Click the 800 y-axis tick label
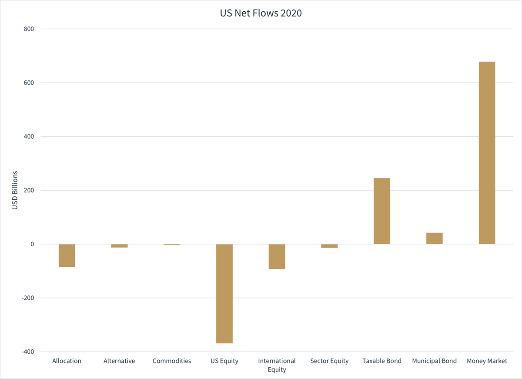Screen dimensions: 522x379 tap(28, 29)
